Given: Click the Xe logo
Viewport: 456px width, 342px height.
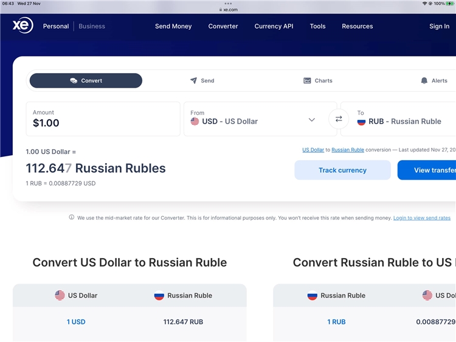Looking at the screenshot, I should (22, 26).
